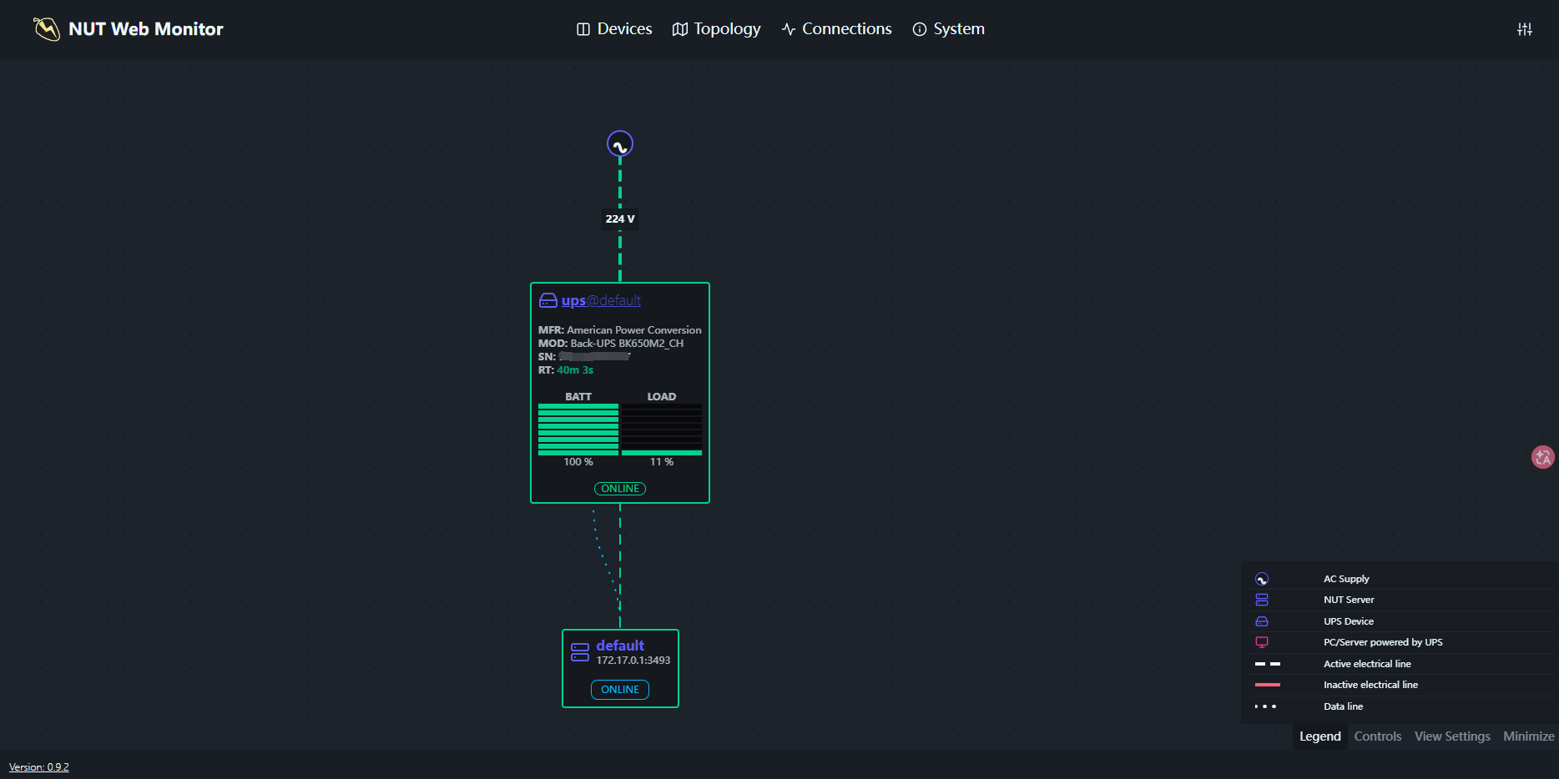Open the ups@default device link
The height and width of the screenshot is (779, 1559).
click(601, 300)
